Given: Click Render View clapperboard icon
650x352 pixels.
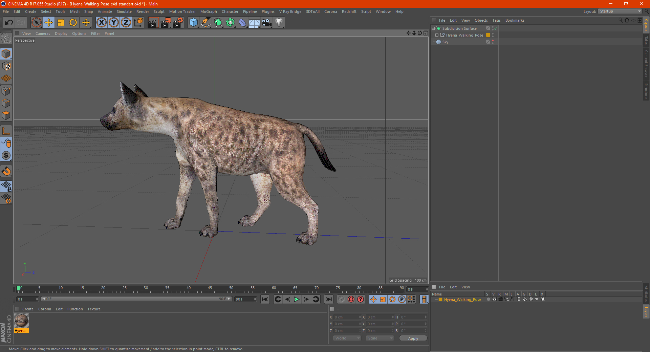Looking at the screenshot, I should pyautogui.click(x=153, y=23).
